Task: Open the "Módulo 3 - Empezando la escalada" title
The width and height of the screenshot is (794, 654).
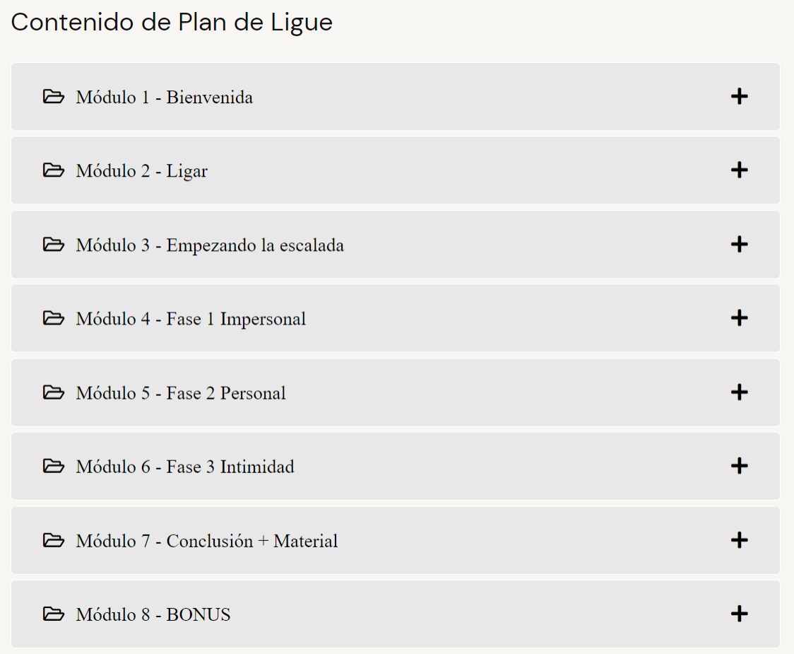Action: tap(210, 245)
